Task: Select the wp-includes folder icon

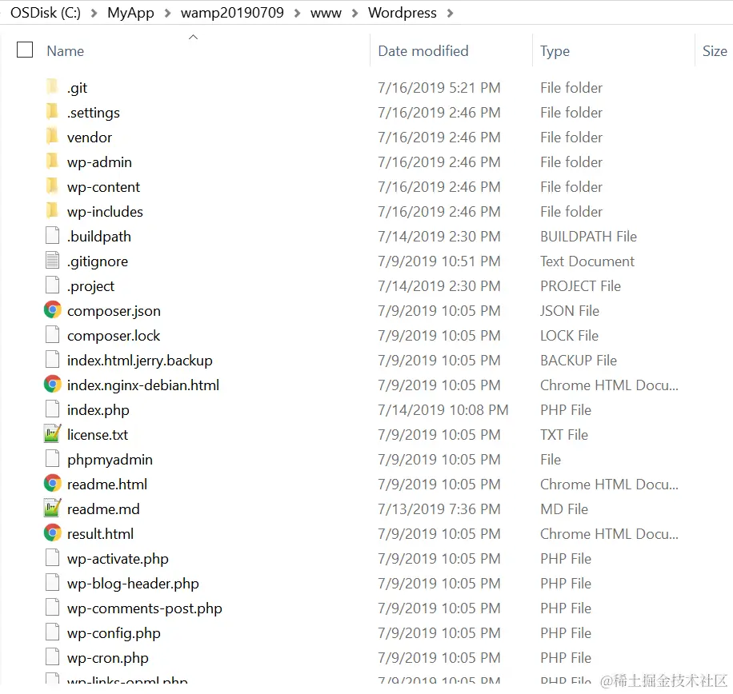Action: [52, 210]
